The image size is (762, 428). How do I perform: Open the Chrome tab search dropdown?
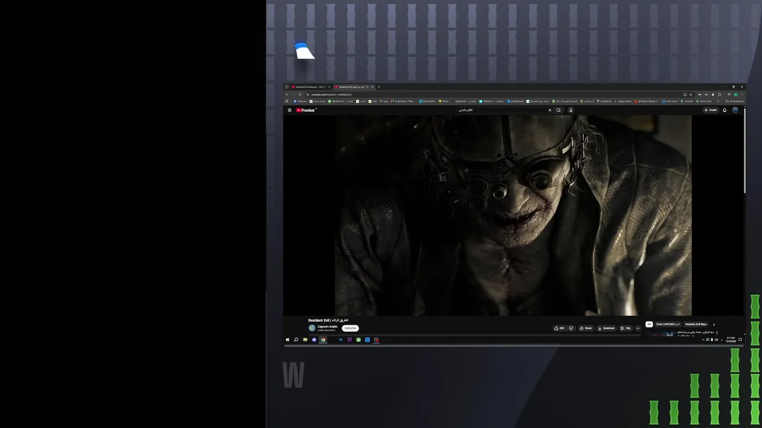point(286,87)
